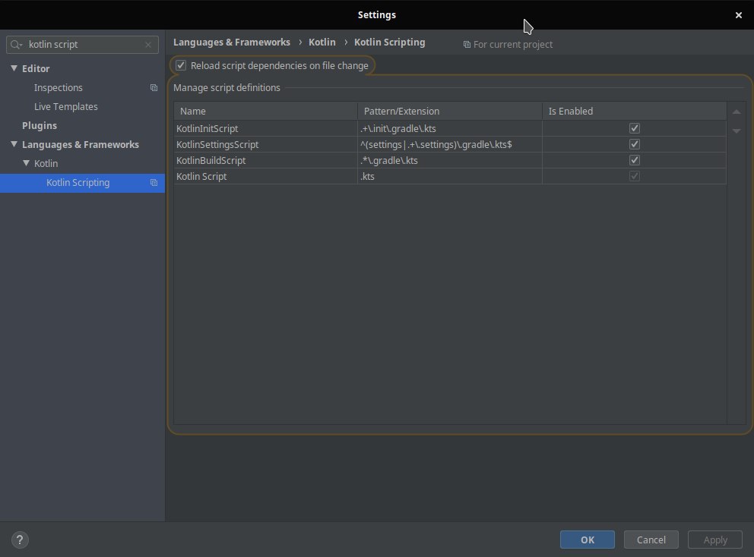
Task: Toggle 'Reload script dependencies on file change'
Action: pyautogui.click(x=181, y=65)
